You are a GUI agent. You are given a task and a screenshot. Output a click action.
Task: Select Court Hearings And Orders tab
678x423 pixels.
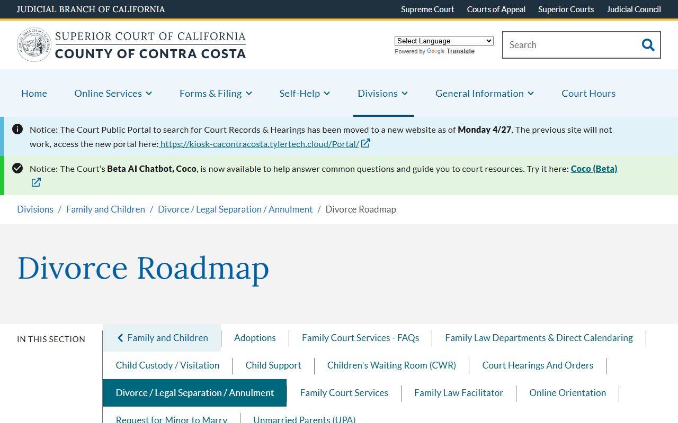[538, 365]
